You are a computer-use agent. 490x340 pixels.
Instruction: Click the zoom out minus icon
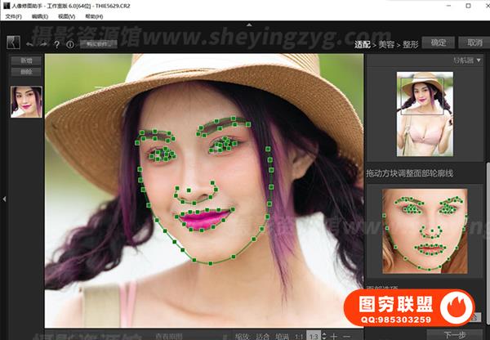346,336
